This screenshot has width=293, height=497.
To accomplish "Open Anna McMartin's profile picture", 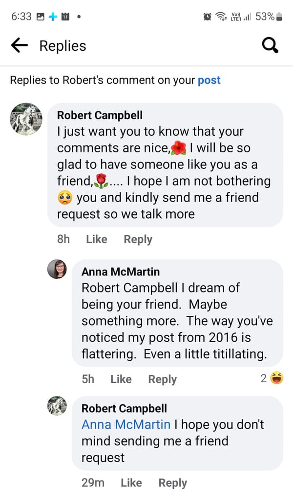I will point(57,269).
